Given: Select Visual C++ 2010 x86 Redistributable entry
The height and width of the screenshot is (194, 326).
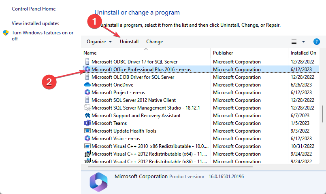Looking at the screenshot, I should pos(150,146).
